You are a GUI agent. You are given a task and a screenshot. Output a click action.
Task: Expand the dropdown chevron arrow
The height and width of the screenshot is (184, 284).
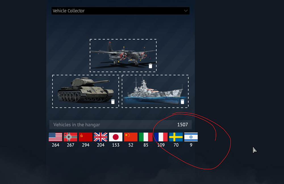(186, 11)
